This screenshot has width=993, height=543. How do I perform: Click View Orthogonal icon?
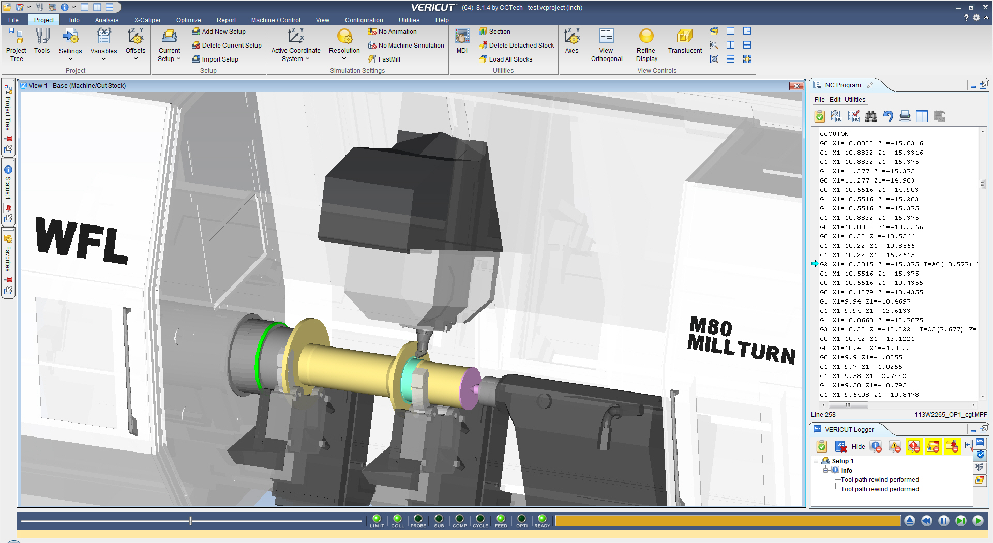[606, 44]
